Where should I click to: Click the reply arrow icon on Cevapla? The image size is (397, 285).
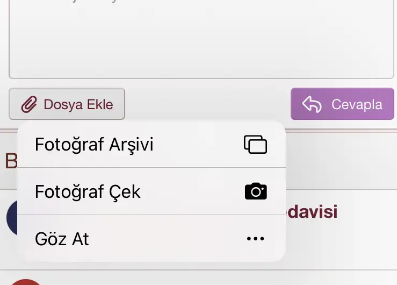[312, 104]
